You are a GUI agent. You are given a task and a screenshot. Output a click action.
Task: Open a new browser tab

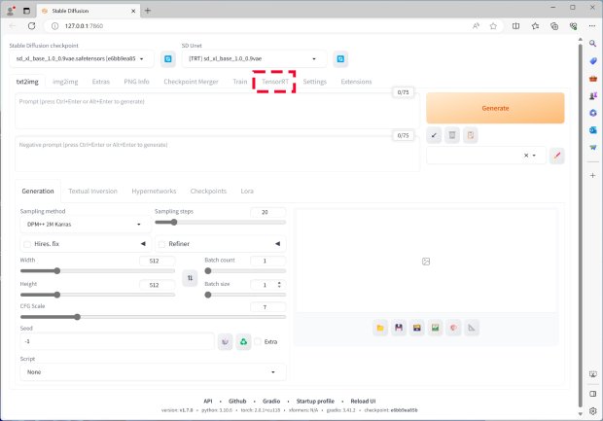(148, 11)
